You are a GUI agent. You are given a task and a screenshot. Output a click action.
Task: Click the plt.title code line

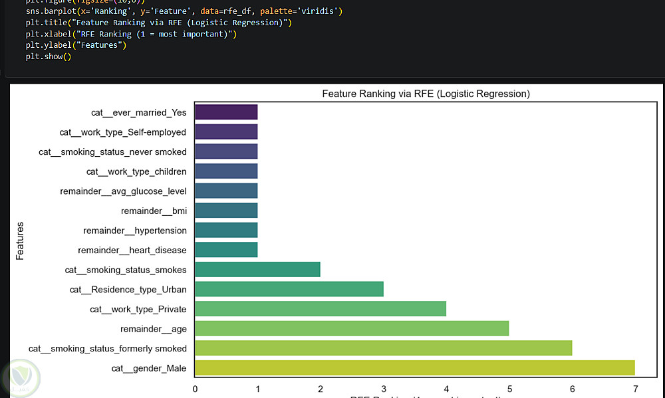pyautogui.click(x=159, y=23)
